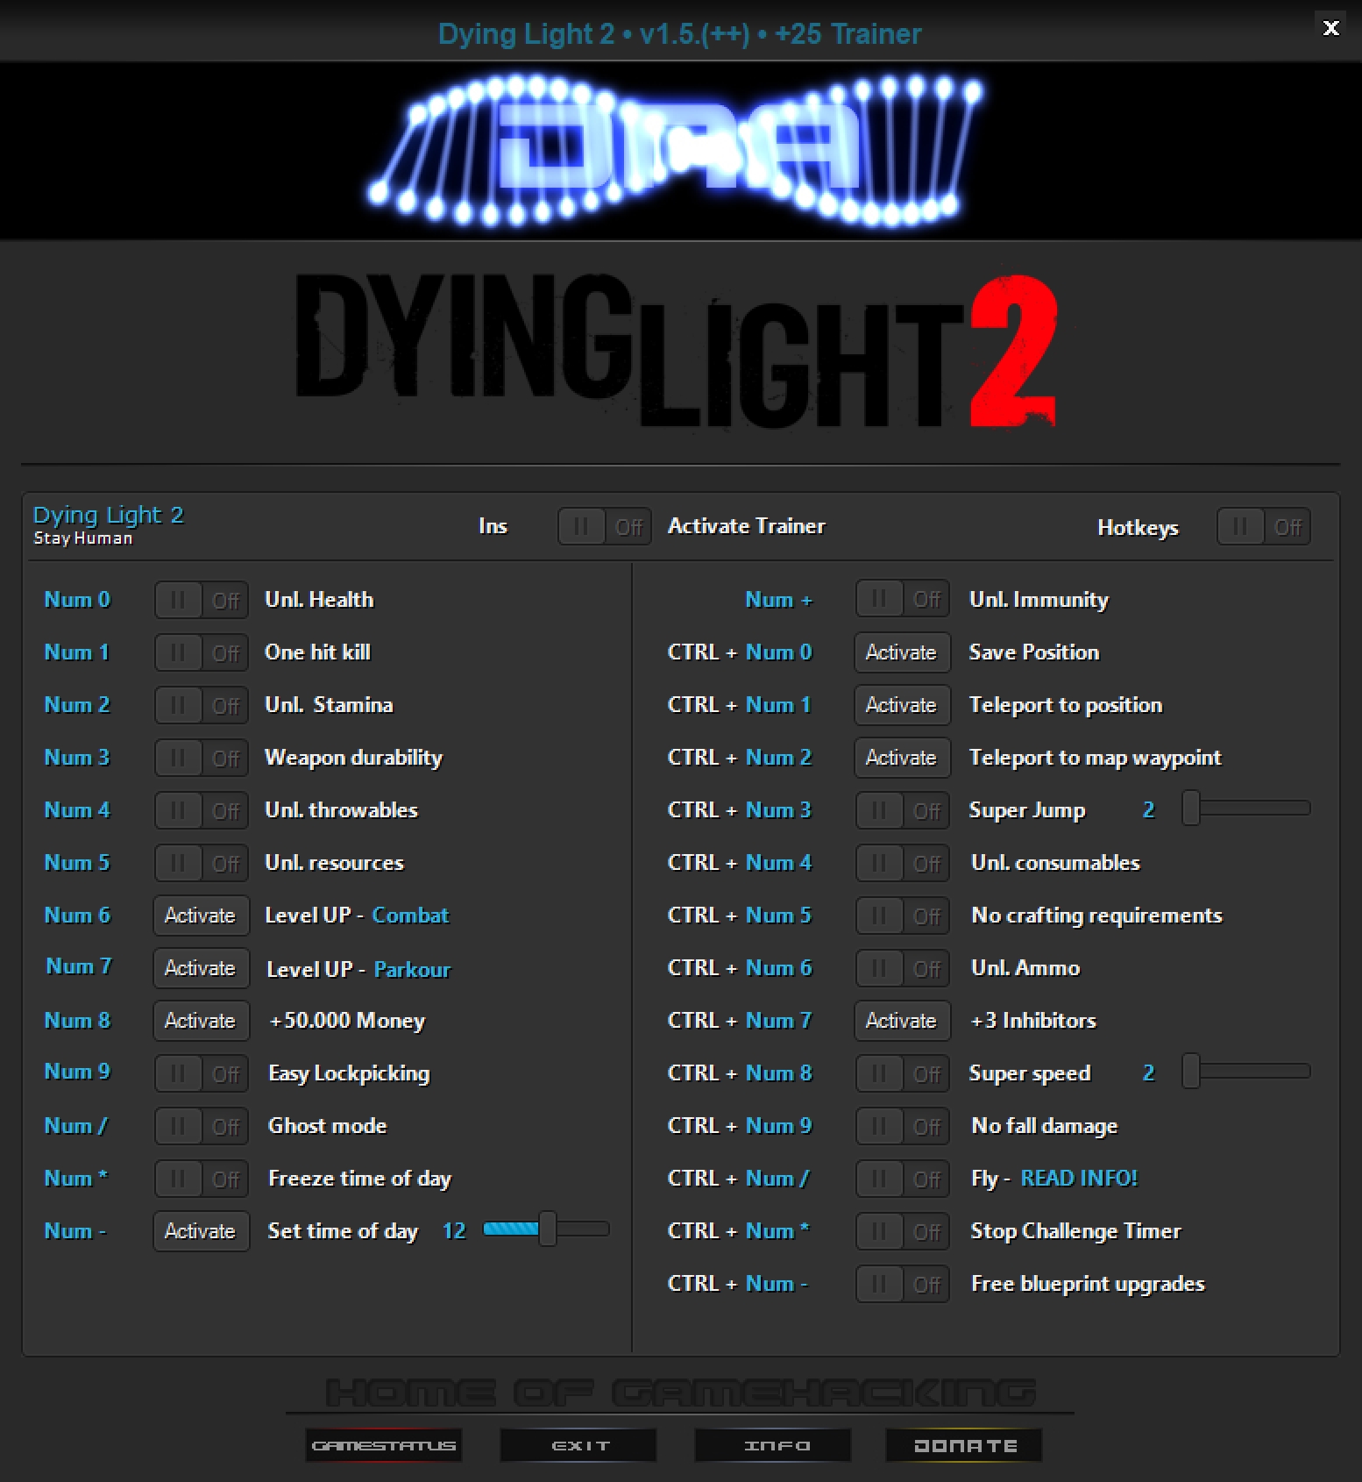Screen dimensions: 1362x1482
Task: Enable Stop Challenge Timer
Action: point(903,1232)
